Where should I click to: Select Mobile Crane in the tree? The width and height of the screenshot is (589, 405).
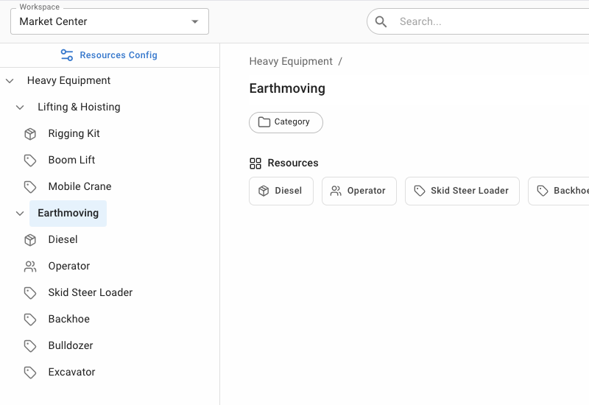[x=80, y=186]
